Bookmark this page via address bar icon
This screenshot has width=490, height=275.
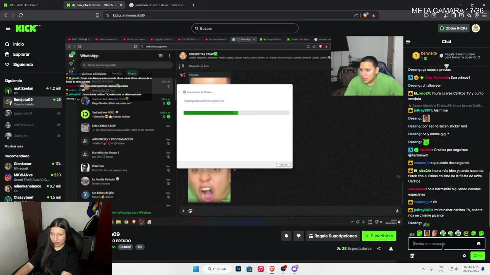[x=97, y=15]
